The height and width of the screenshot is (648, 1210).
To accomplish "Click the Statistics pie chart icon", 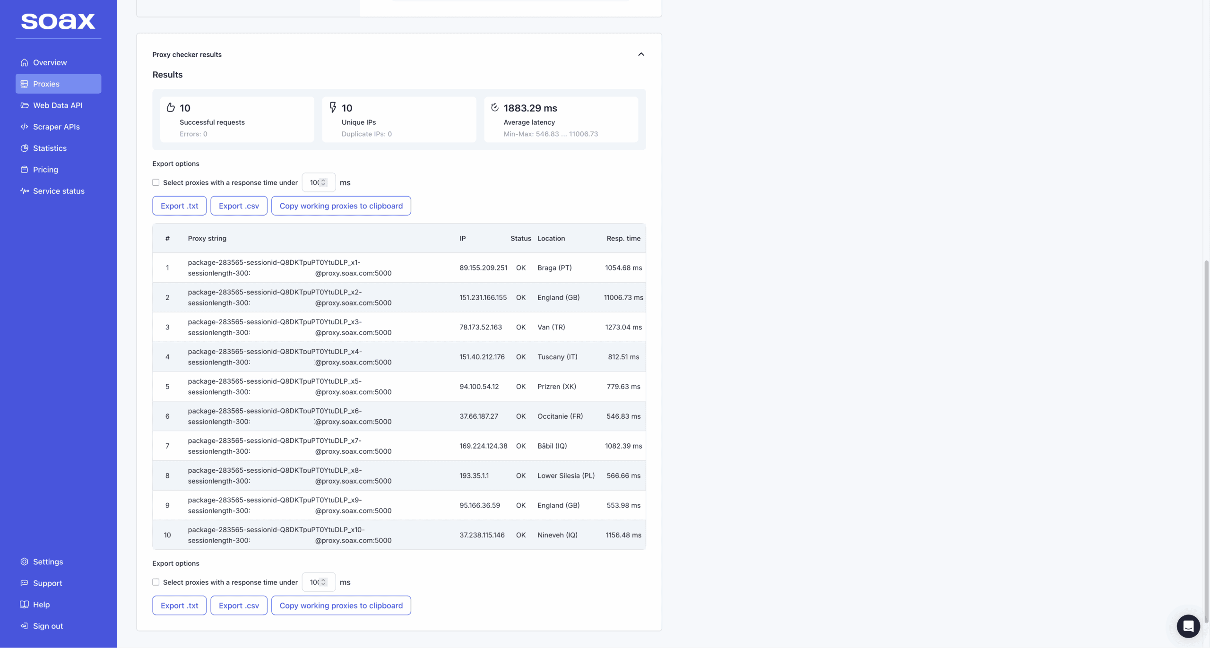I will click(x=24, y=148).
